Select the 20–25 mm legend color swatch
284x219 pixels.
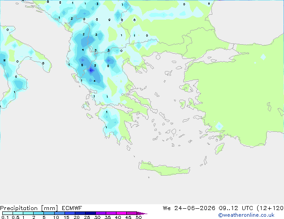80,213
